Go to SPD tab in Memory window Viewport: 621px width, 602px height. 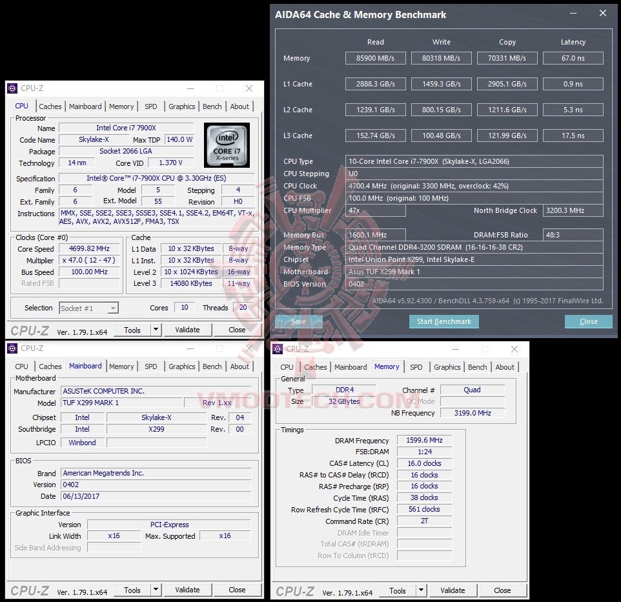pos(416,367)
